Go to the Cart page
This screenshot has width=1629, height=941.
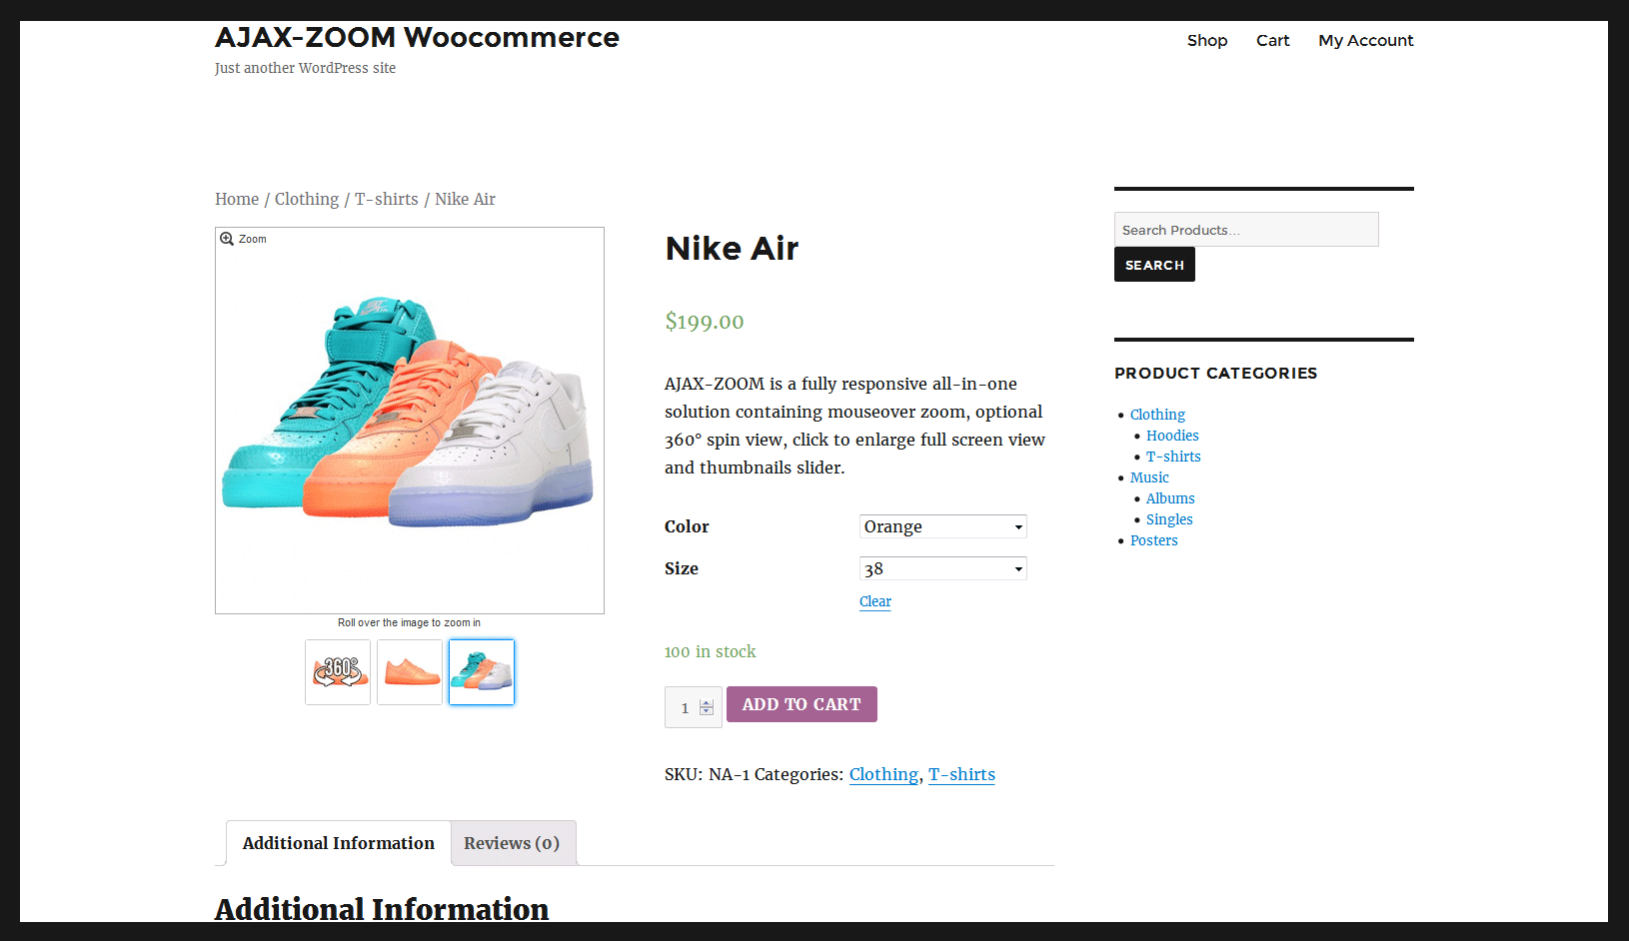[x=1273, y=40]
